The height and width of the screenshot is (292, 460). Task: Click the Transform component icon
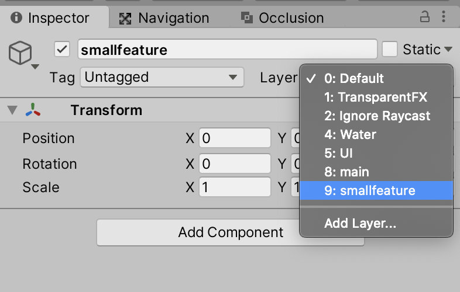tap(33, 110)
